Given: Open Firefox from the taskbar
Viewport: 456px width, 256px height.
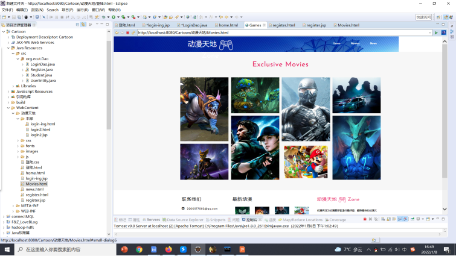Looking at the screenshot, I should tap(169, 249).
